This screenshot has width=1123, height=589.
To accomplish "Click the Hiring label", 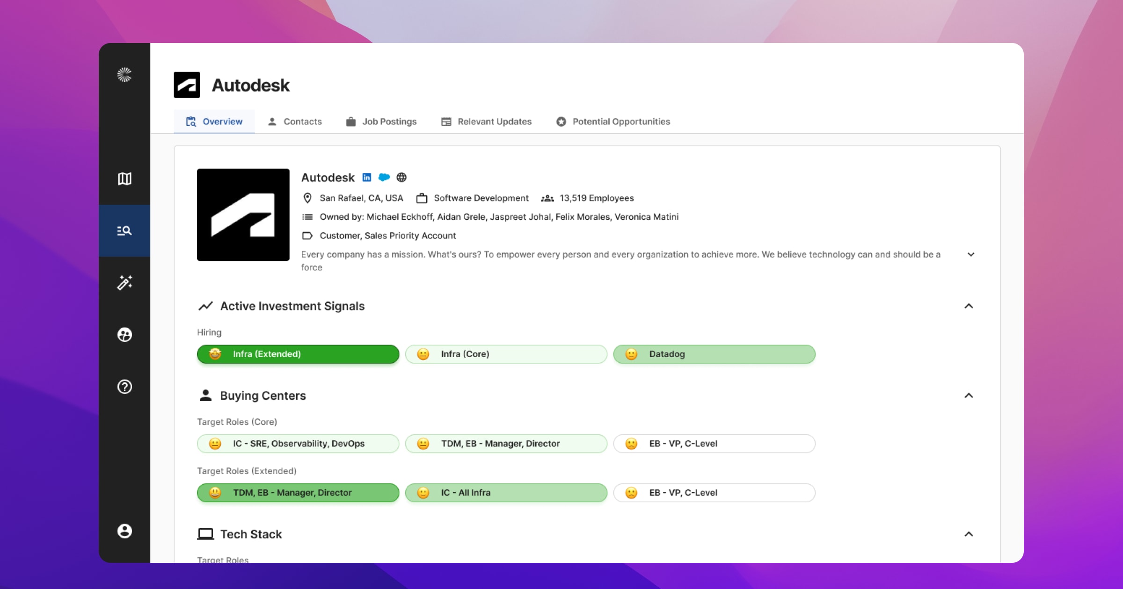I will [x=209, y=332].
